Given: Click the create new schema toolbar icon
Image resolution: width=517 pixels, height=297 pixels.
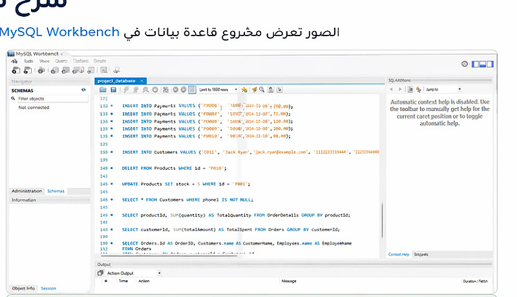Looking at the screenshot, I should (55, 70).
